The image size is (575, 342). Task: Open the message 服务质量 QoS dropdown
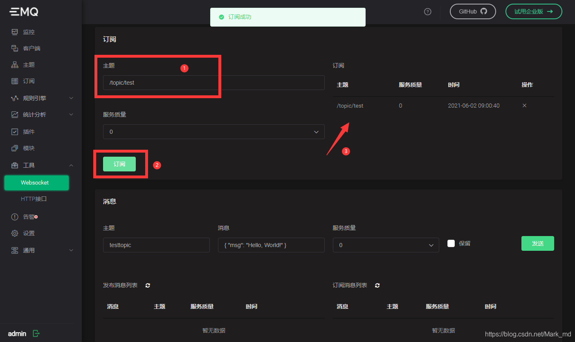pyautogui.click(x=386, y=245)
